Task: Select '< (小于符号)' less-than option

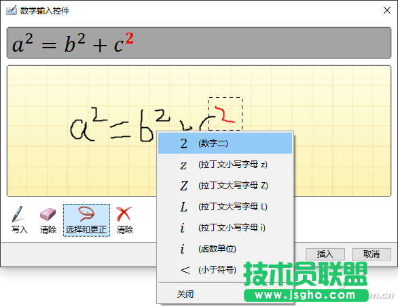Action: point(225,270)
